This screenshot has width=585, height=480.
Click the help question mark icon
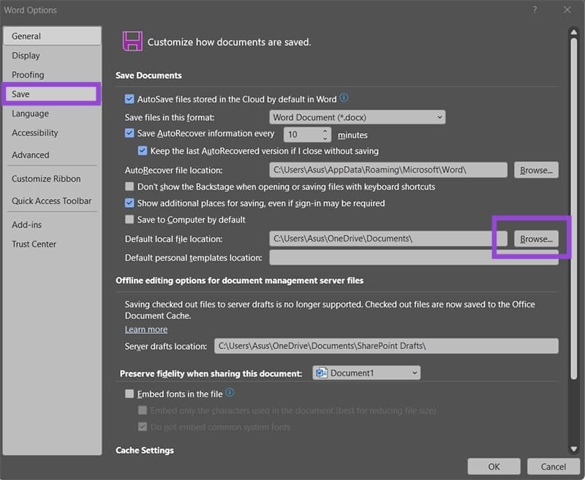(534, 10)
